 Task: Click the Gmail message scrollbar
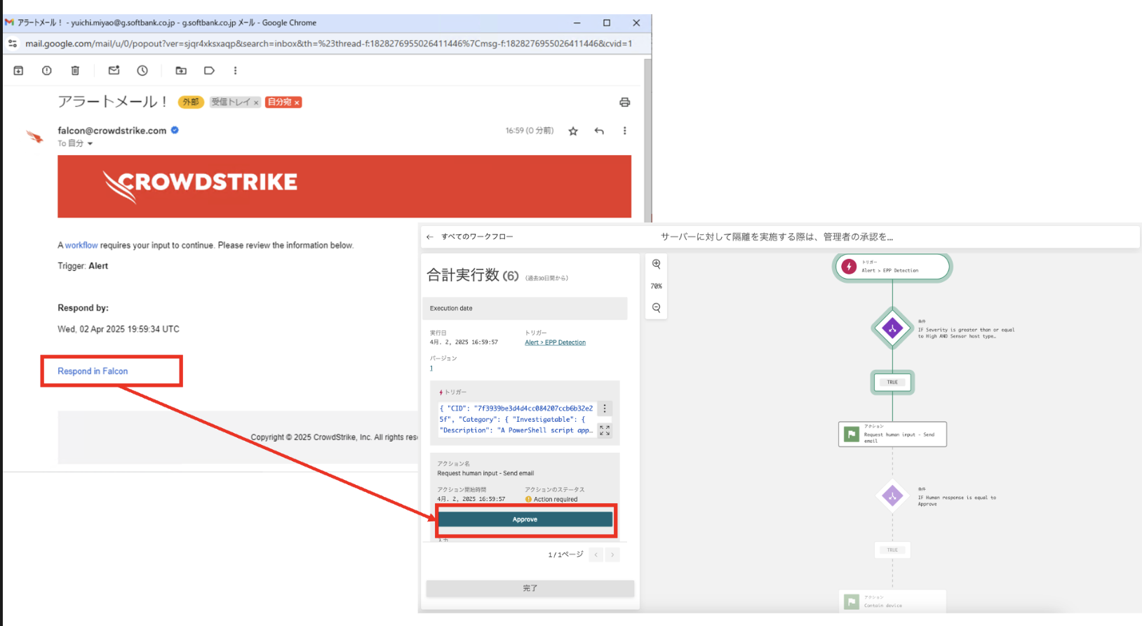pos(647,140)
